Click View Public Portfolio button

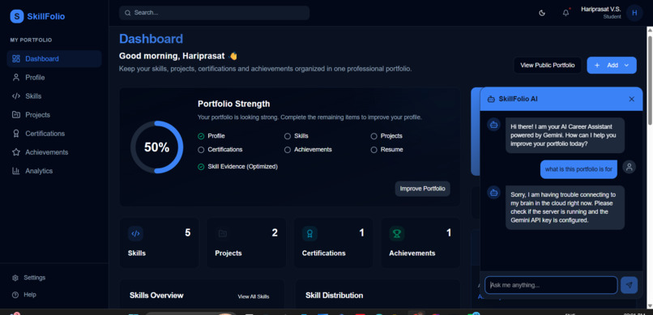547,66
